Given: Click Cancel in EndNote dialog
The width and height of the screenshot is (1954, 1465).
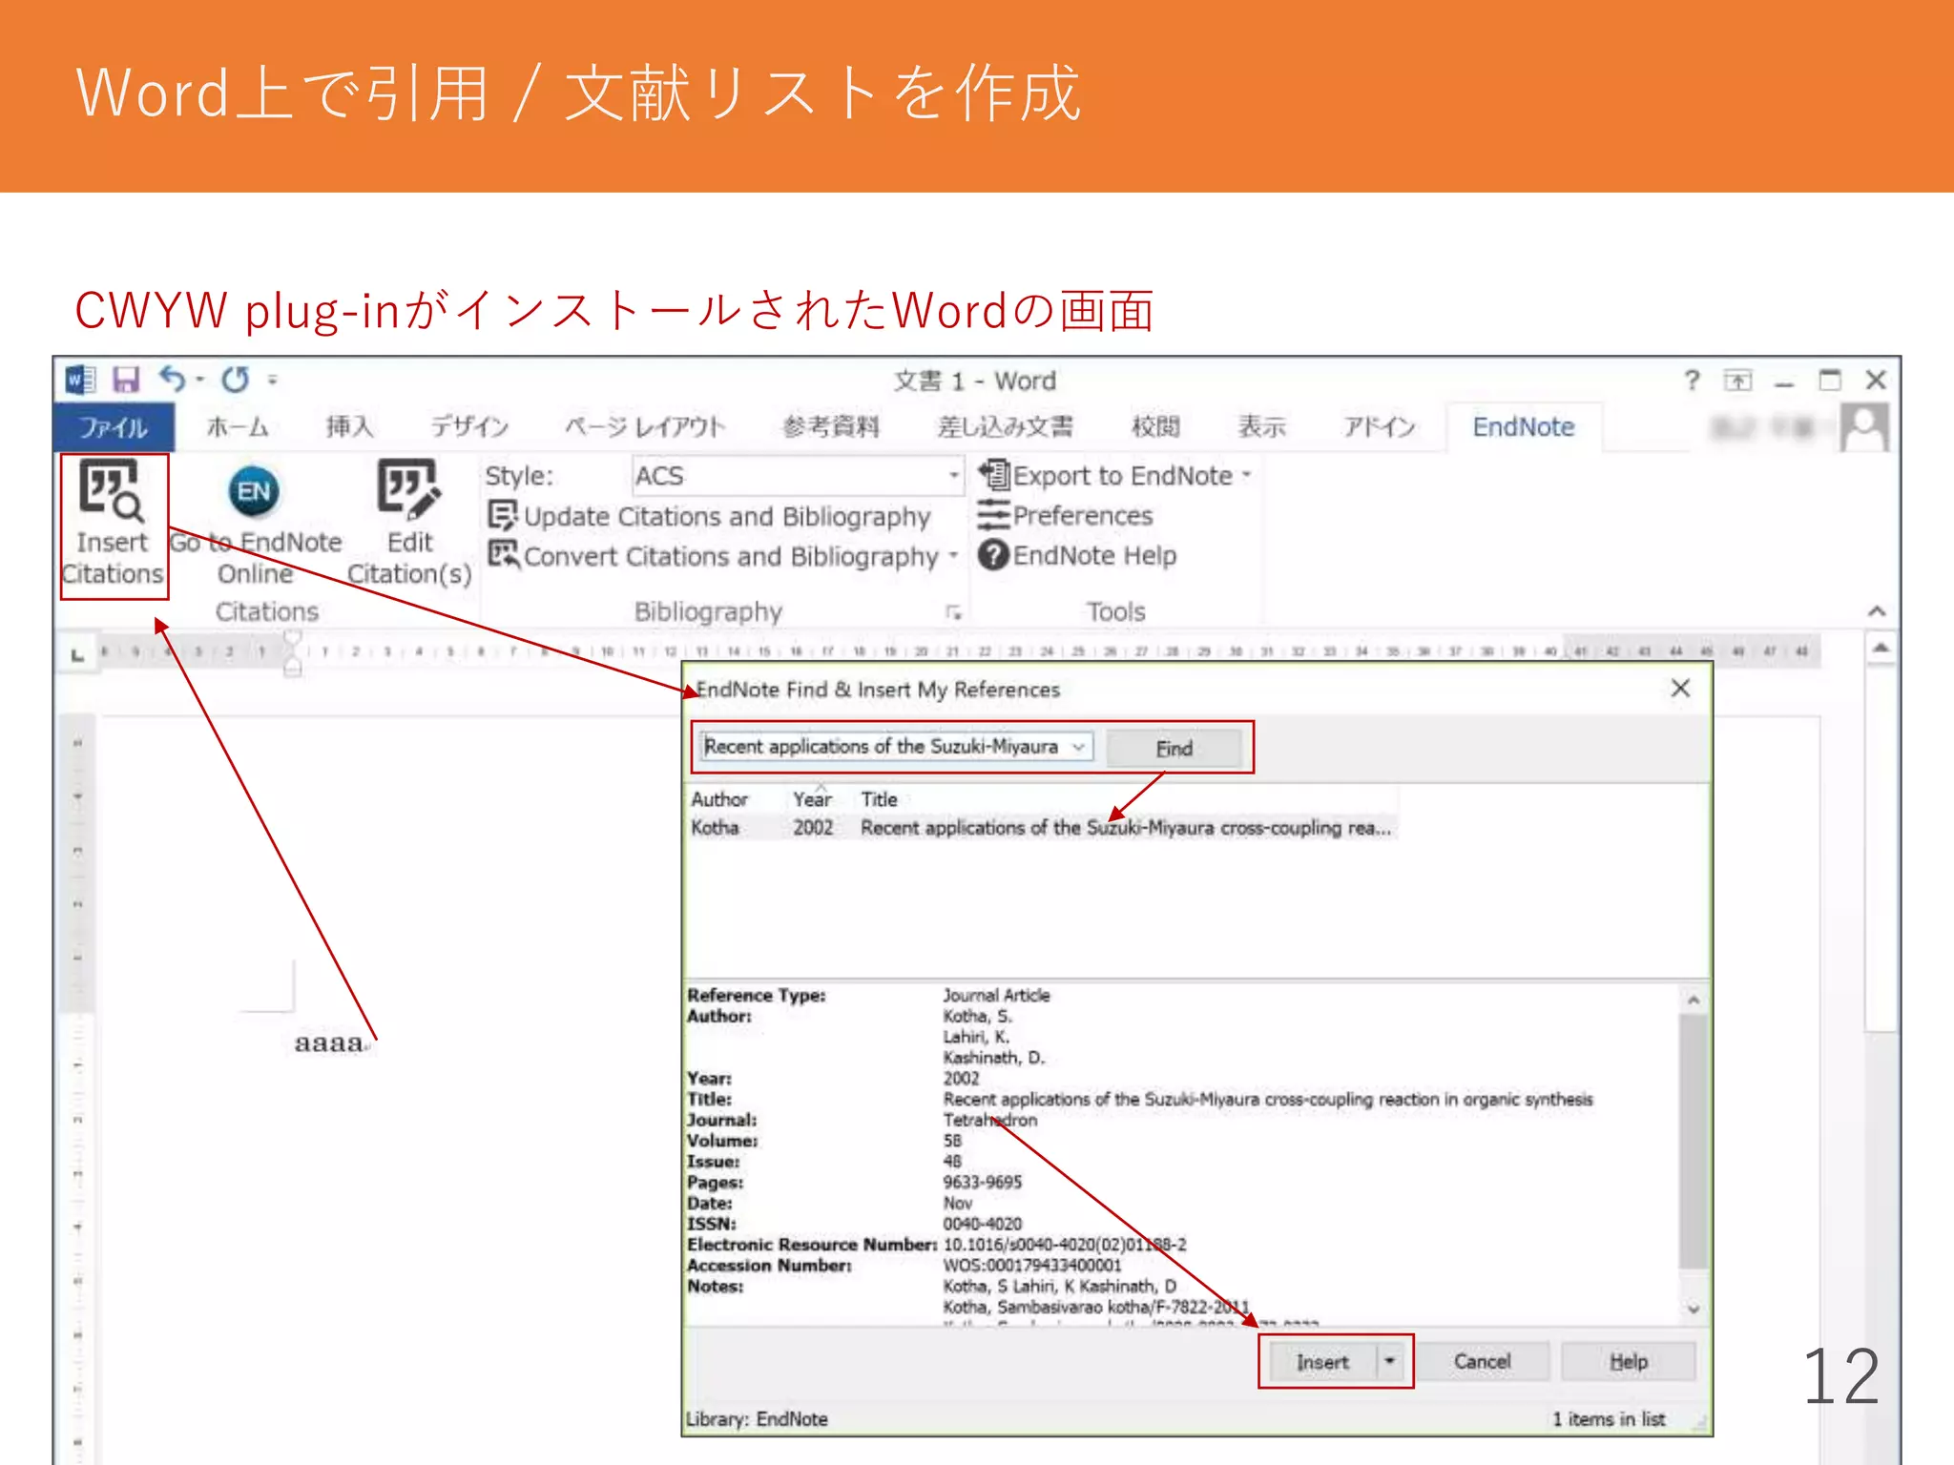Looking at the screenshot, I should click(x=1483, y=1361).
